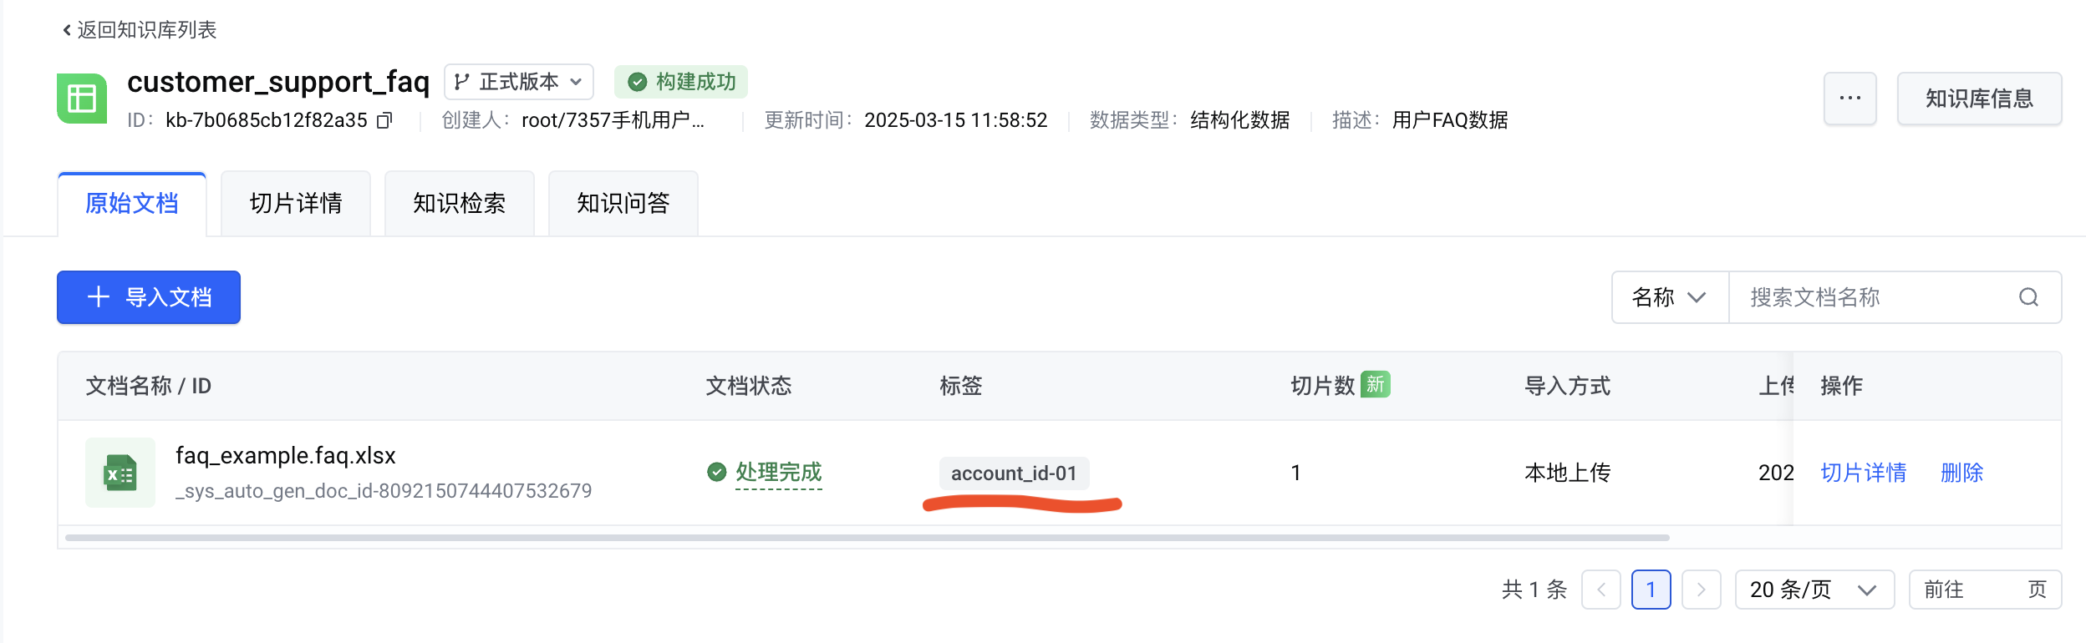Open the 正式版本 version dropdown
Viewport: 2086px width, 643px height.
(518, 82)
